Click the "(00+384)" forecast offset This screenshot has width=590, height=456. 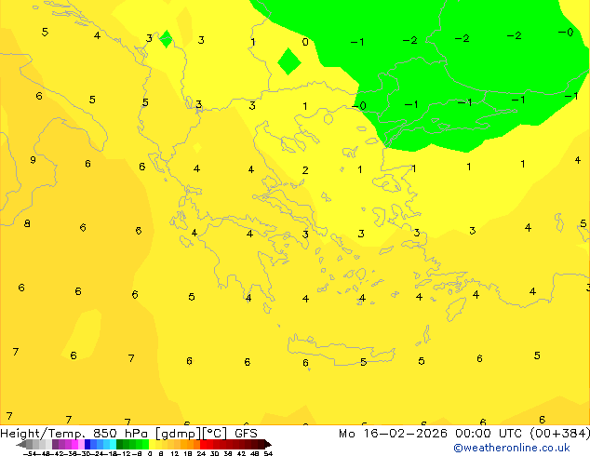coord(560,434)
